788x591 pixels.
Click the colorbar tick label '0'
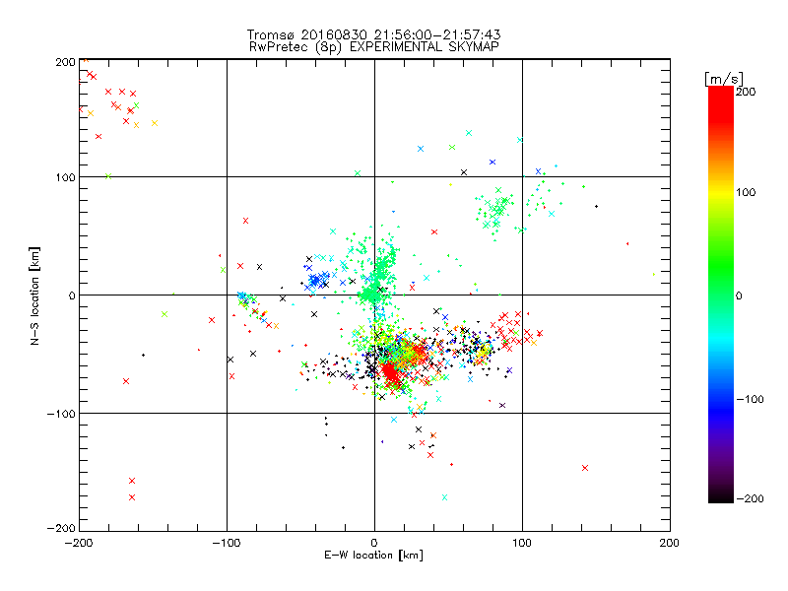click(x=739, y=295)
